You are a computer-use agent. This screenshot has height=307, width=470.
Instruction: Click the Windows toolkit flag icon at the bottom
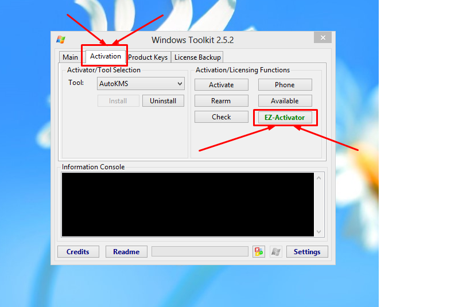(276, 251)
